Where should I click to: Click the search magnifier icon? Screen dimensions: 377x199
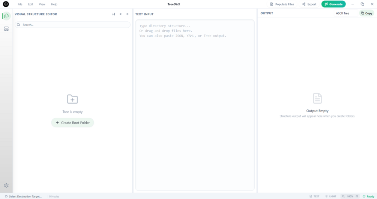[18, 25]
